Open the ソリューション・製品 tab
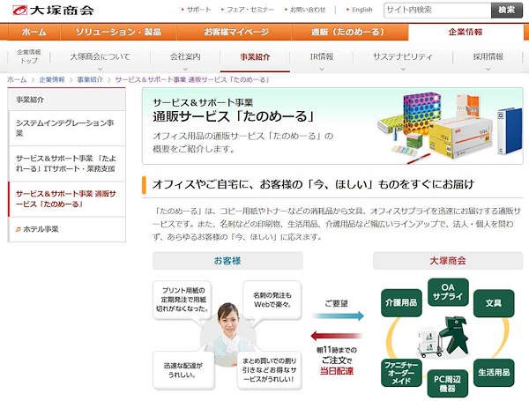Screen dimensions: 529x401 point(118,32)
